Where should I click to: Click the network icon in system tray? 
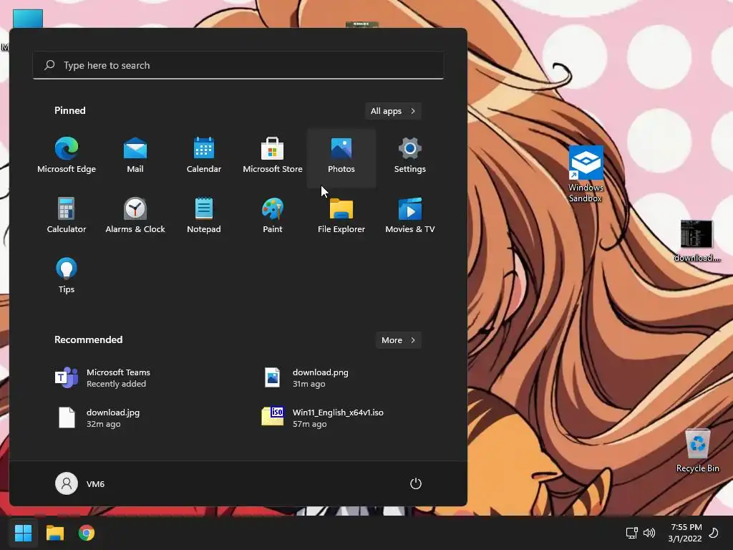pos(631,533)
